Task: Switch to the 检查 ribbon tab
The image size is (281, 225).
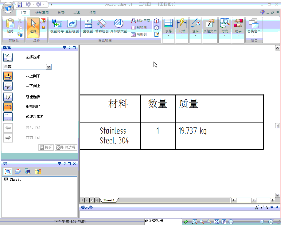Action: (61, 13)
